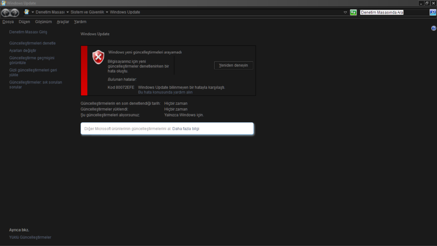This screenshot has width=437, height=246.
Task: Restore down the Windows Update window
Action: click(427, 3)
